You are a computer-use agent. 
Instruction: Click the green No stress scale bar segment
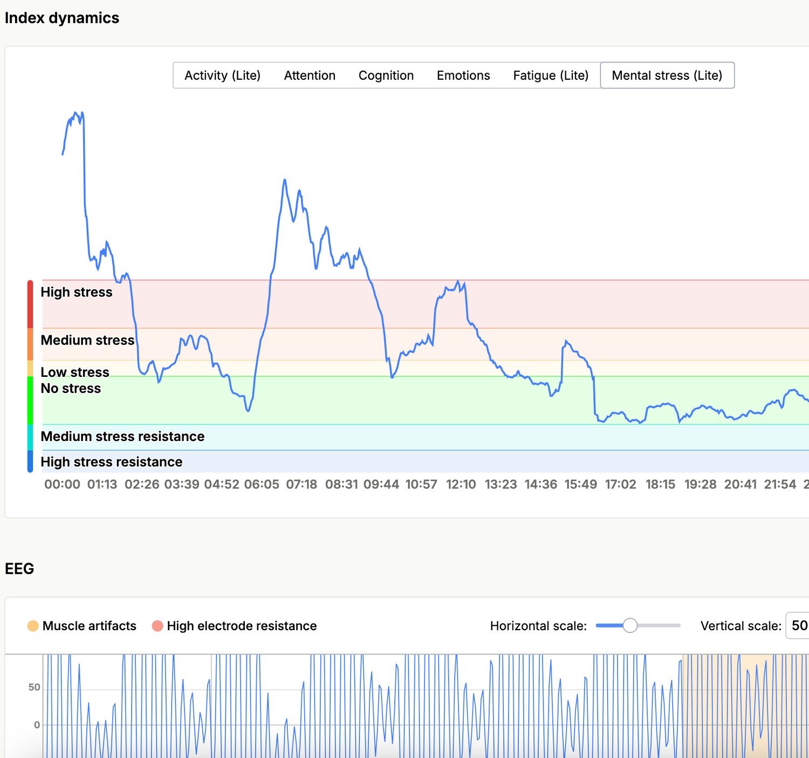click(x=30, y=400)
